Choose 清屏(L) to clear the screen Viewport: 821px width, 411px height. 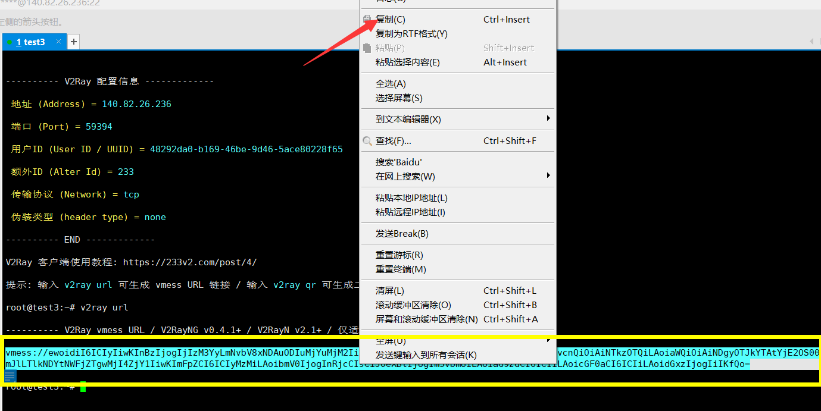pos(390,291)
